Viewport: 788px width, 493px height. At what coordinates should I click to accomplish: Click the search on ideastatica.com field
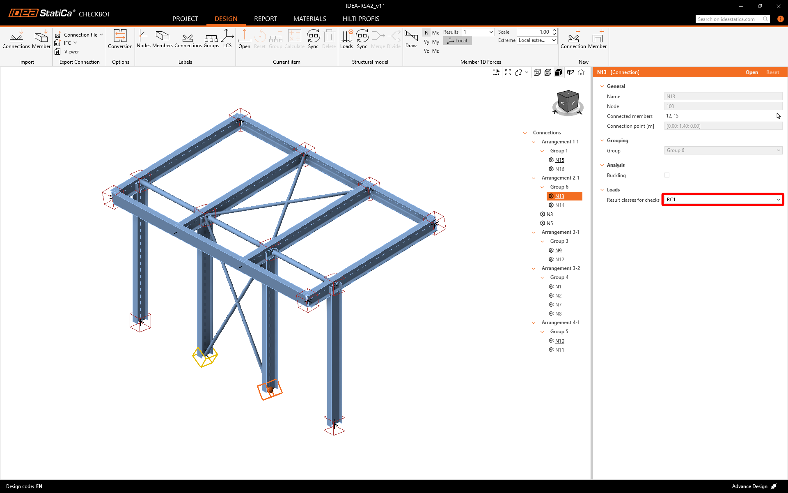(x=728, y=19)
